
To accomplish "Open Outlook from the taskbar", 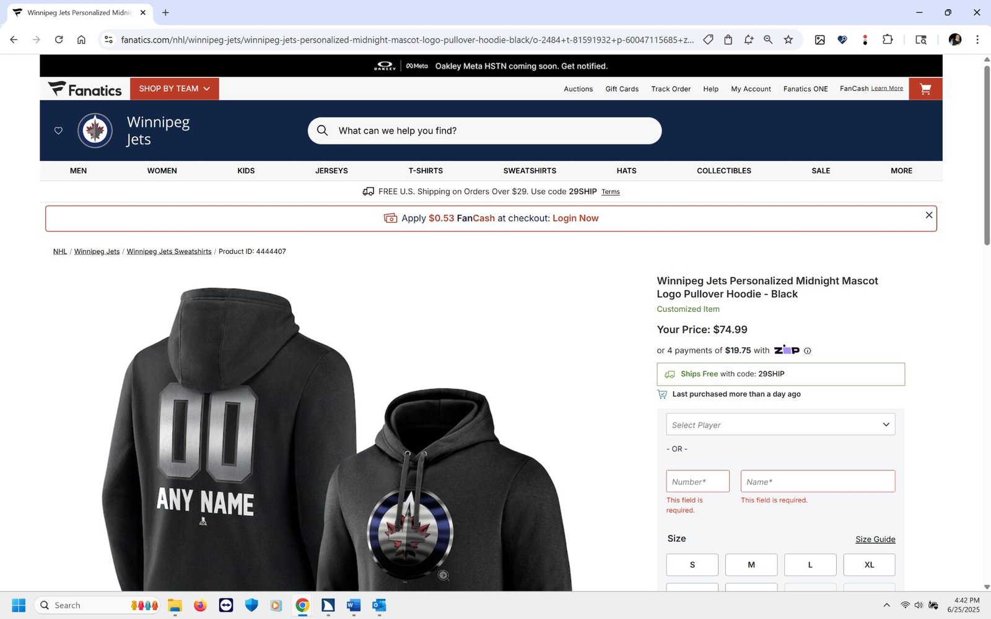I will [x=379, y=605].
